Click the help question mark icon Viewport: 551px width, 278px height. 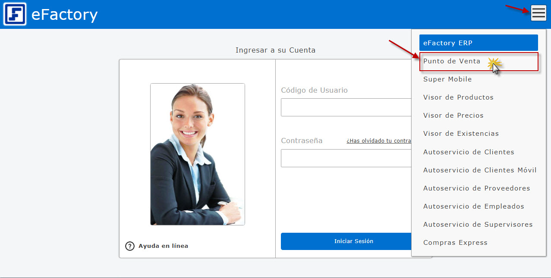[x=129, y=246]
